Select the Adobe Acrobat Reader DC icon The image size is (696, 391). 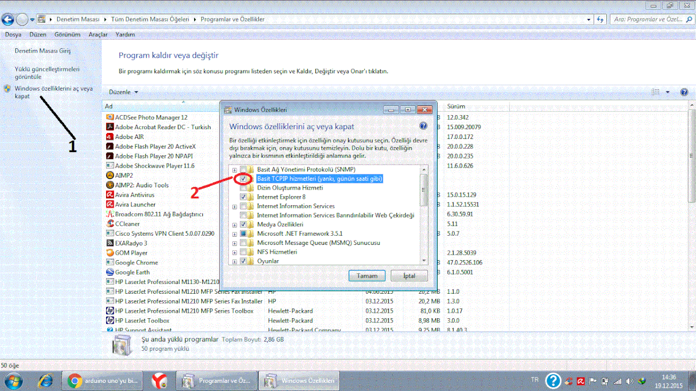coord(110,127)
